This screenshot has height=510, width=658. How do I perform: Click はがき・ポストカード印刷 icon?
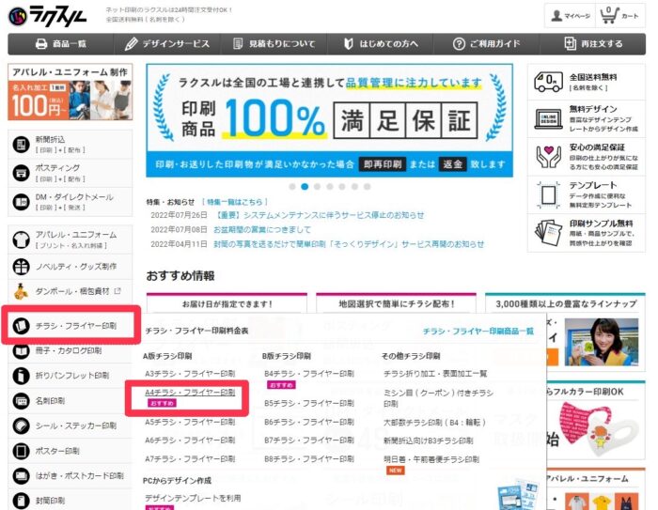[21, 476]
